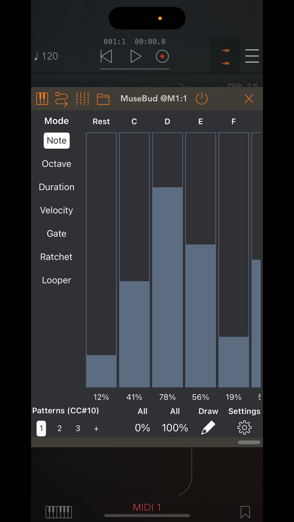Screen dimensions: 294x522
Task: Switch to Octave mode
Action: click(x=56, y=164)
